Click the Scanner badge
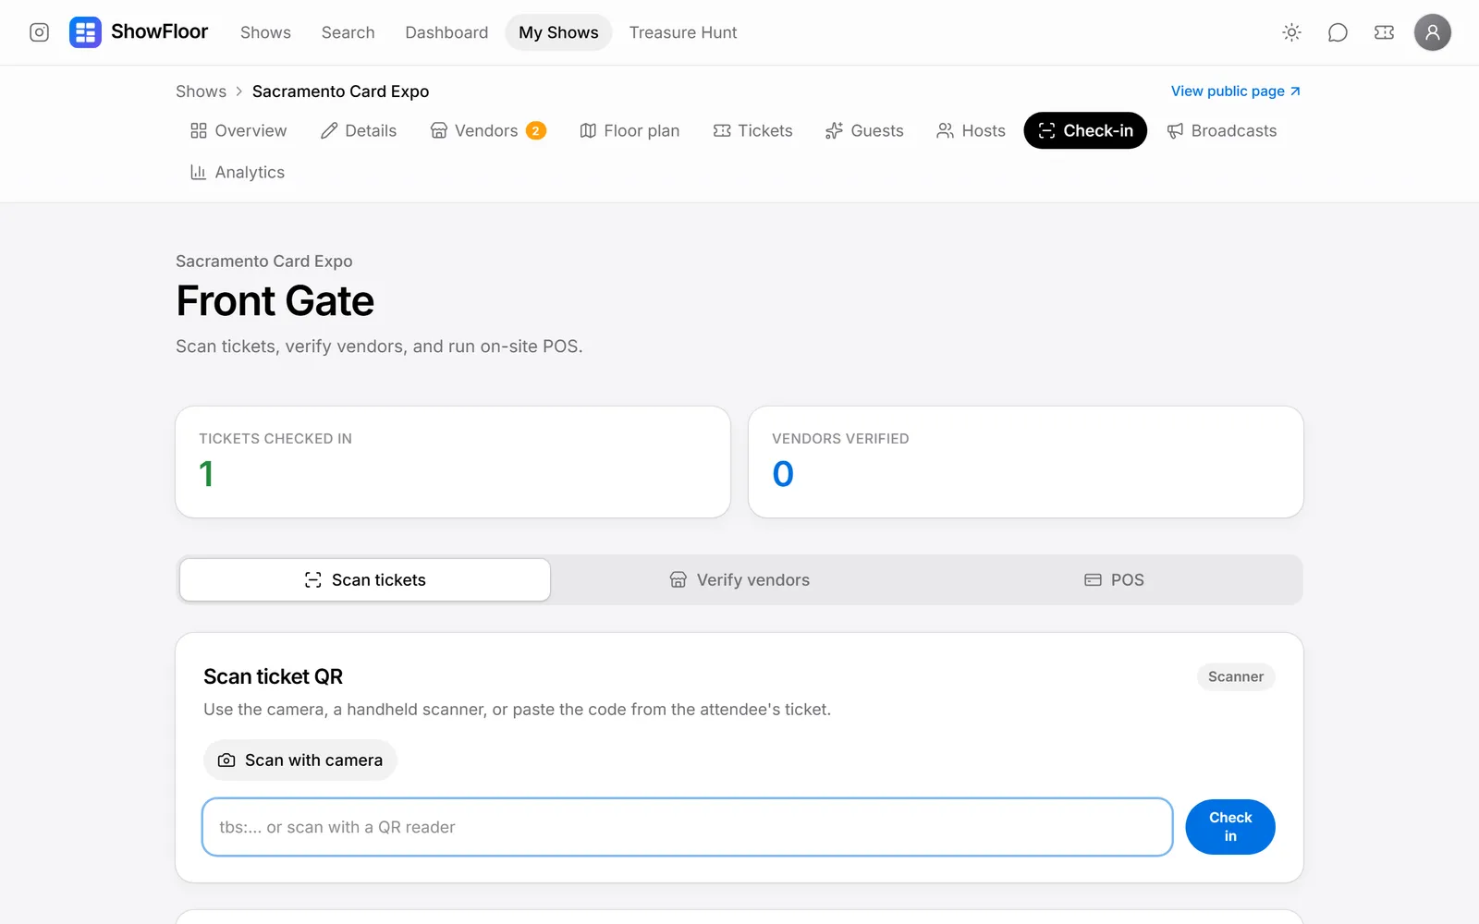Screen dimensions: 1479x924 coord(1236,676)
